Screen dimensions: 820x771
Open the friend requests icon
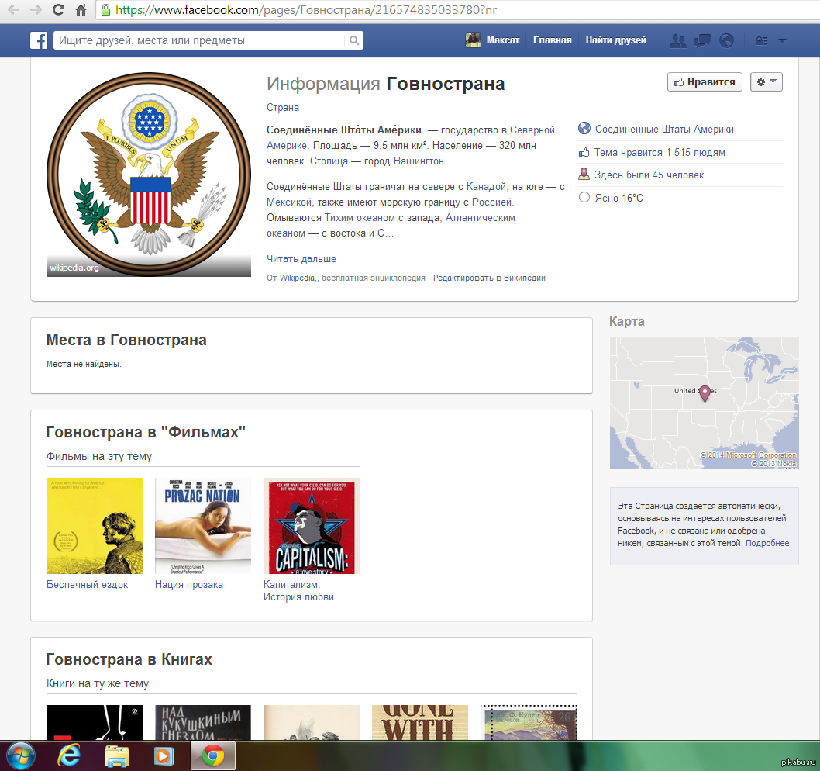coord(678,40)
